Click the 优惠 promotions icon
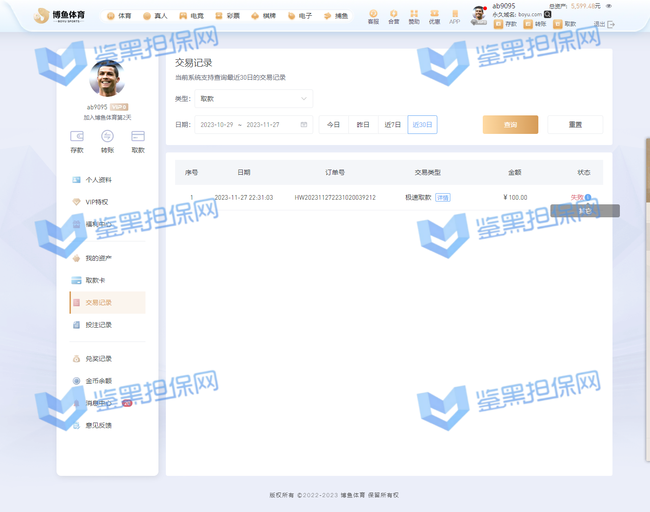 [x=434, y=14]
